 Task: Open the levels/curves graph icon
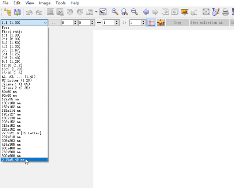click(103, 12)
